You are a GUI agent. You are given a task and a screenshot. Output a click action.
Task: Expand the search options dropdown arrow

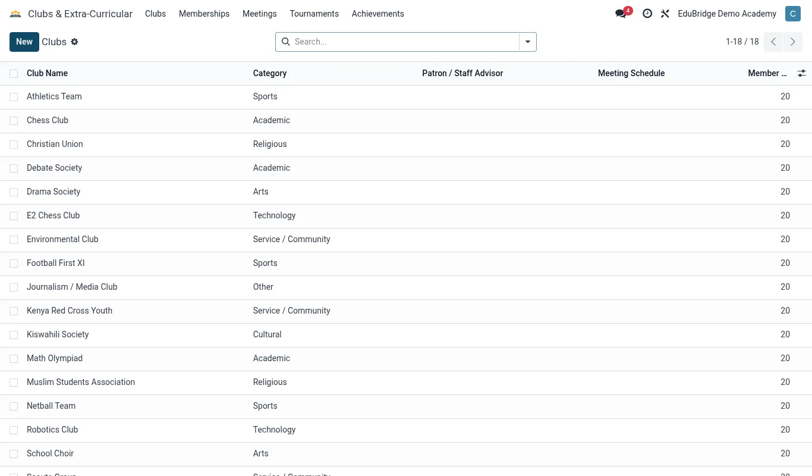pos(528,42)
